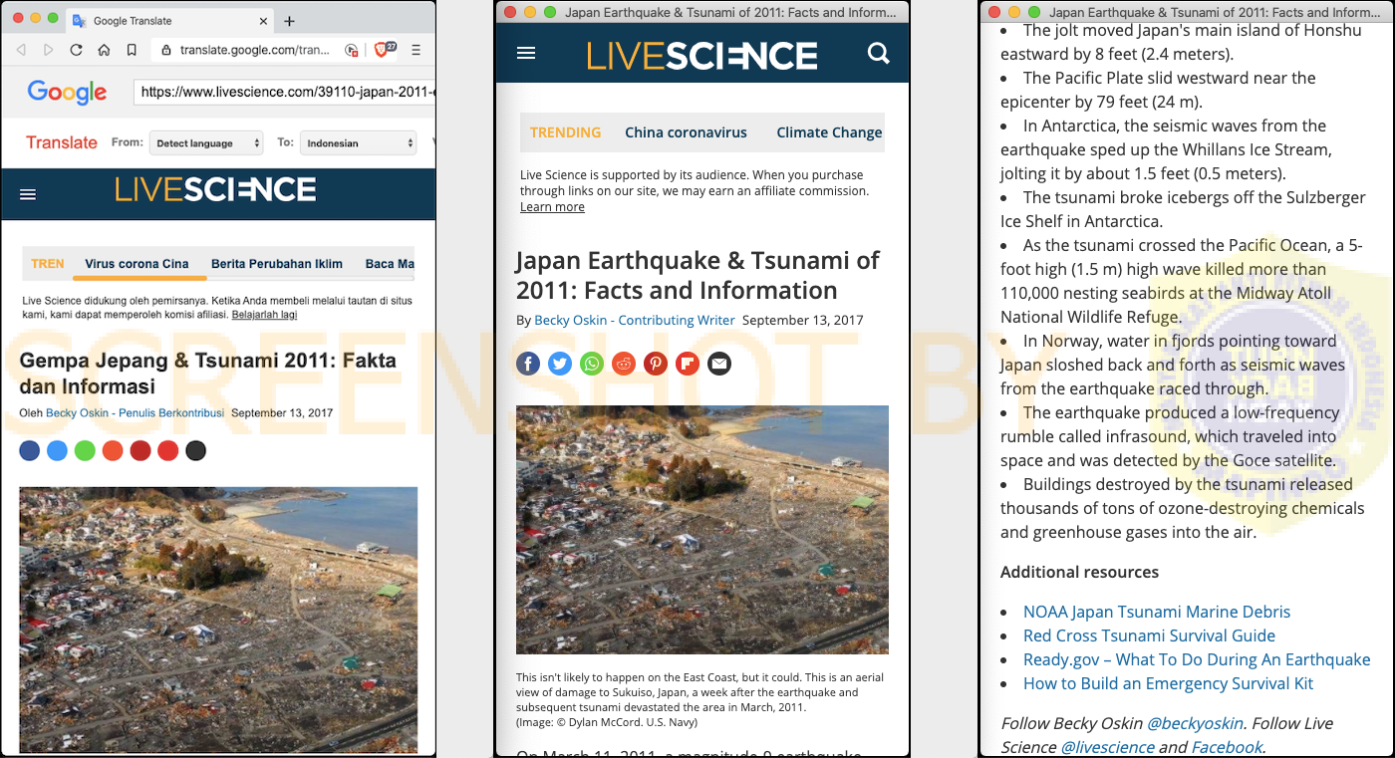The height and width of the screenshot is (758, 1395).
Task: Share article on Reddit
Action: click(624, 364)
